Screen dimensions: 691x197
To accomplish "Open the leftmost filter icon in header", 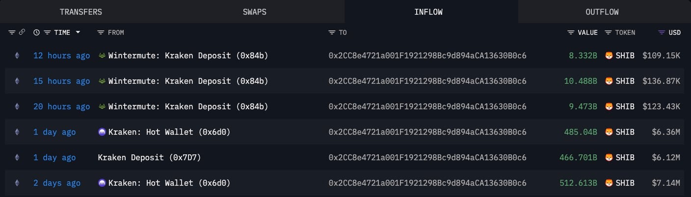I will tap(12, 33).
